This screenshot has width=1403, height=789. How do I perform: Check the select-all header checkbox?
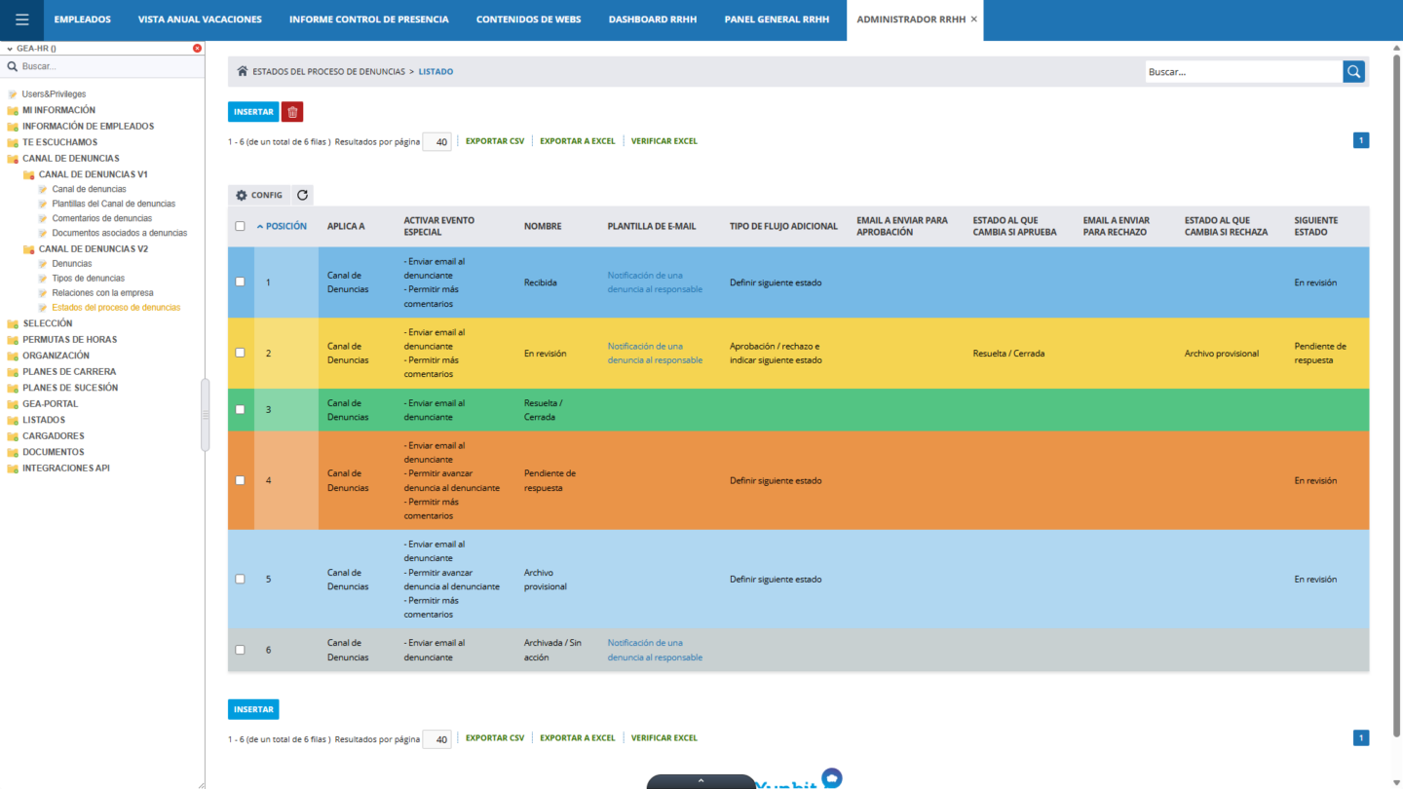coord(241,226)
